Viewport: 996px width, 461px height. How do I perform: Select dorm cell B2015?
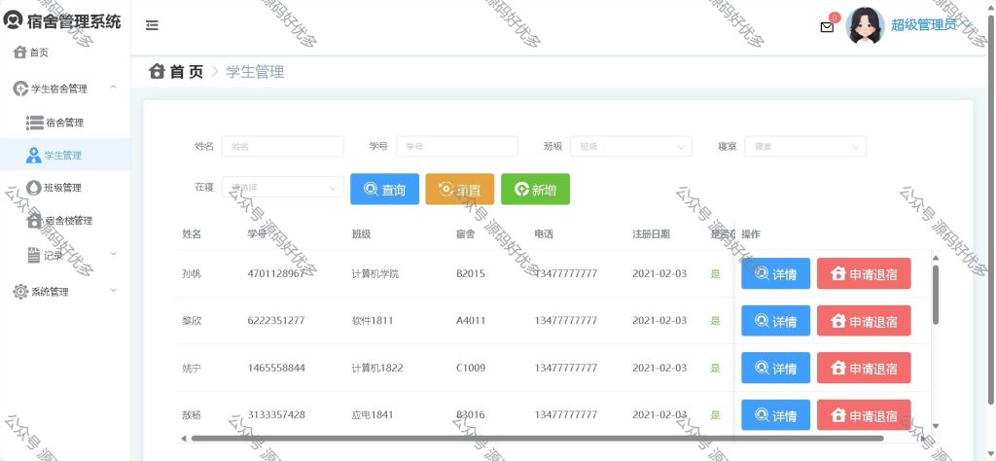point(471,273)
